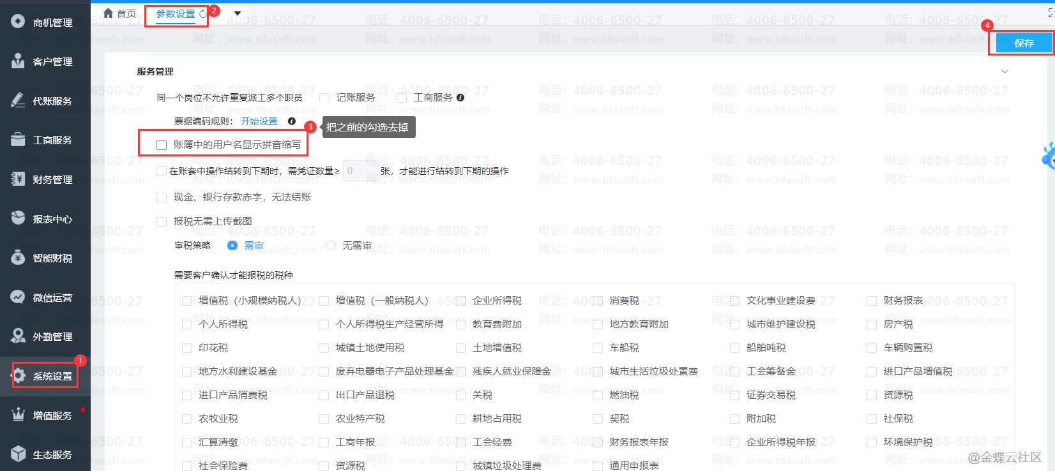Select the 无需审 radio option

(x=331, y=245)
